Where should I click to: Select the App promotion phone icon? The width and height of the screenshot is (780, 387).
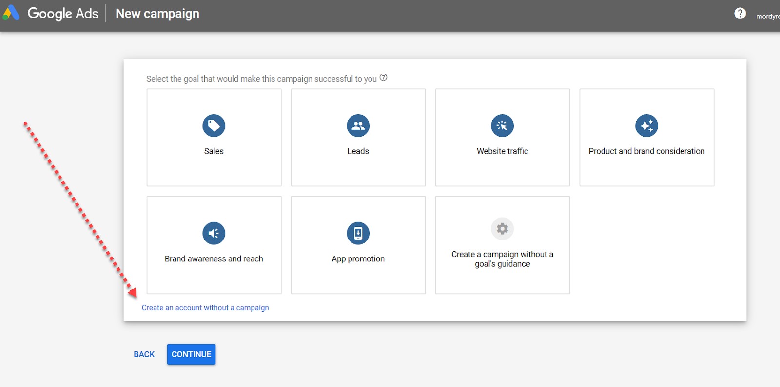[358, 233]
